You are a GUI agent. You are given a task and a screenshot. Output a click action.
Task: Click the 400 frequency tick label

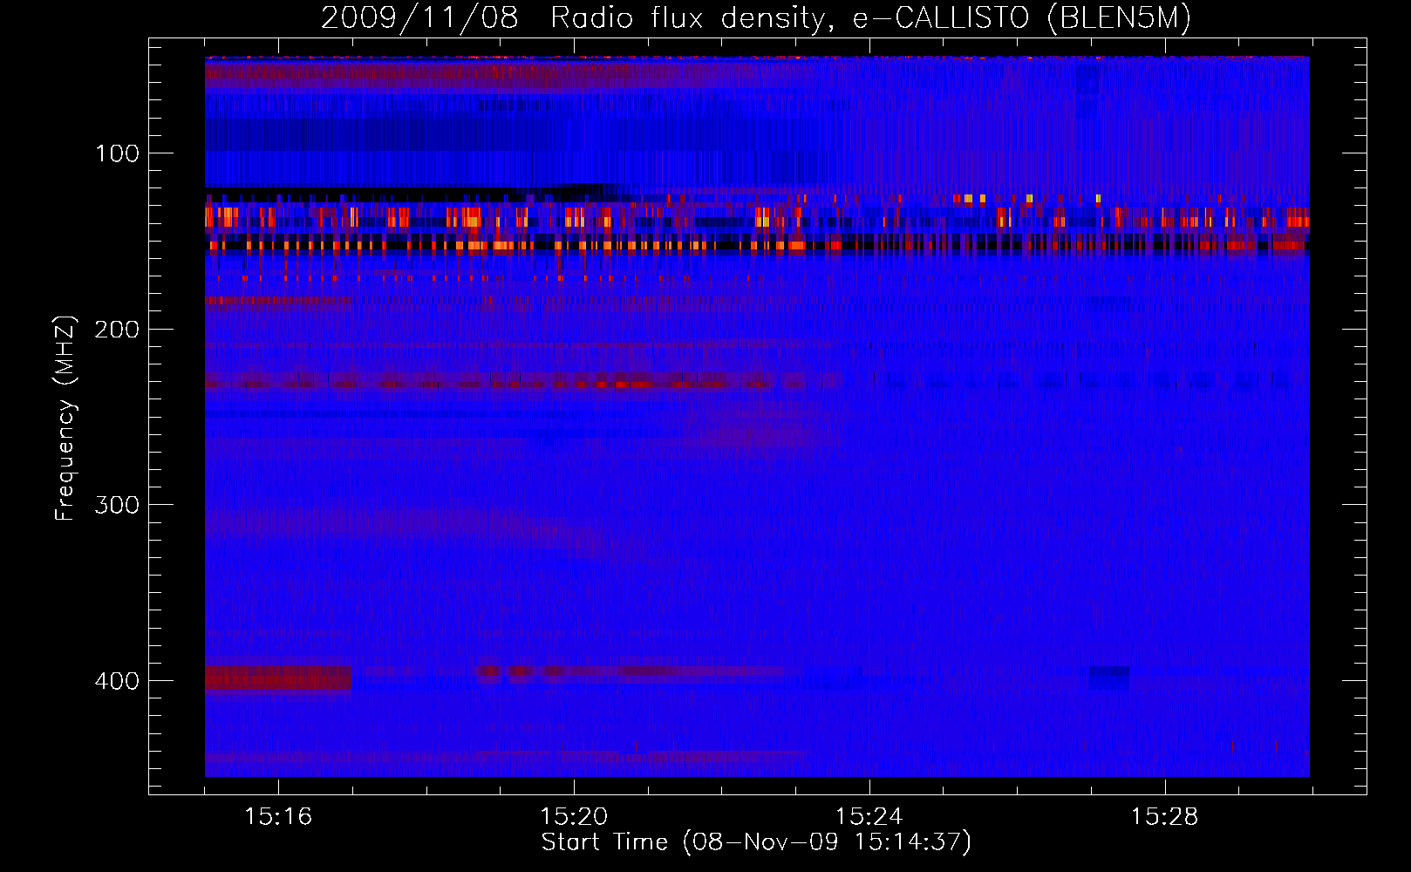pyautogui.click(x=117, y=681)
